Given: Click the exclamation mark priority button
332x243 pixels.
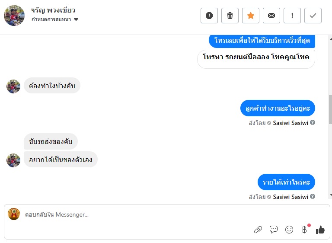Looking at the screenshot, I should coord(292,16).
